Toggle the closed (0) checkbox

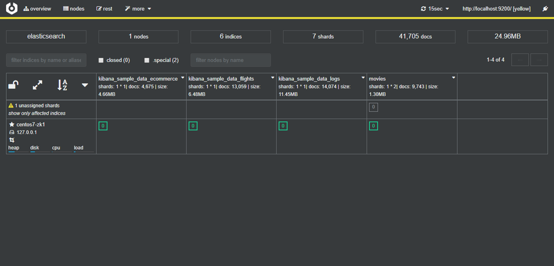101,60
